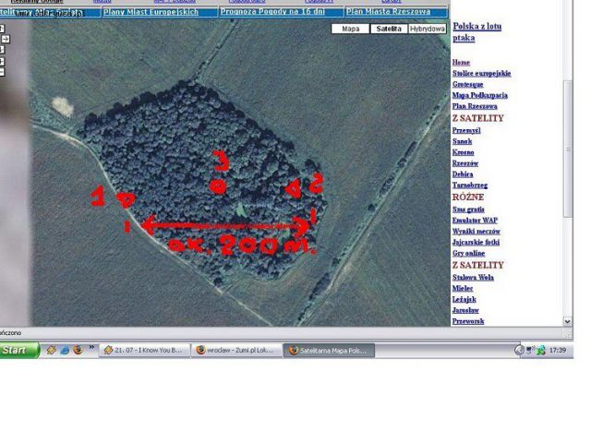
Task: Open Gry online link
Action: click(x=468, y=253)
